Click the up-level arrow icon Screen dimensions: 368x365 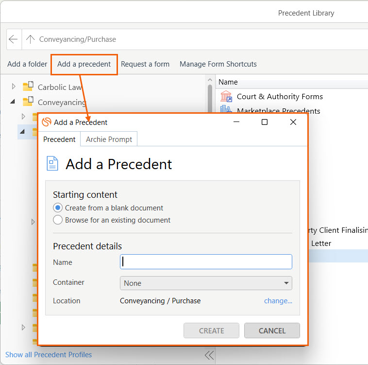coord(31,39)
